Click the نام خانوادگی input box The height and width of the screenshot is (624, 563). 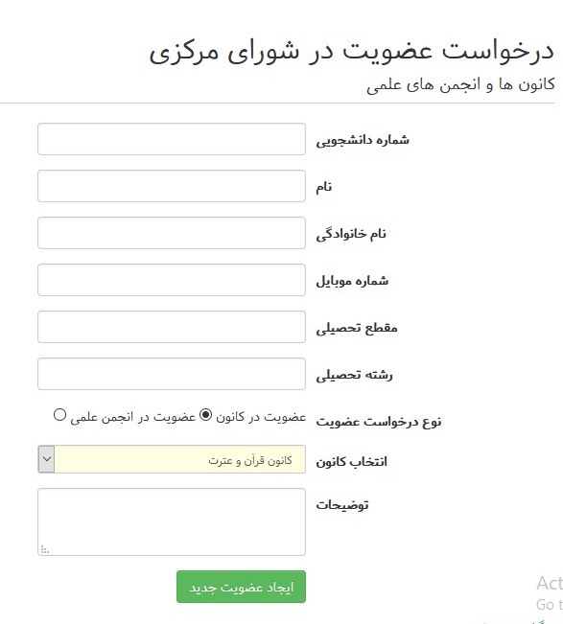pyautogui.click(x=172, y=233)
